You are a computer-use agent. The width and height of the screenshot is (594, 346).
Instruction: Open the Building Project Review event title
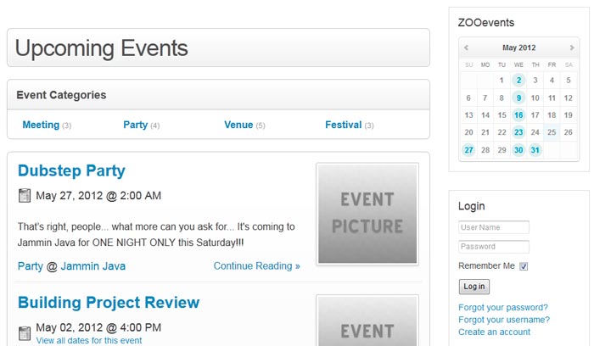click(109, 303)
